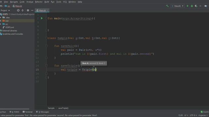
Task: Fold the savePair function
Action: point(46,46)
